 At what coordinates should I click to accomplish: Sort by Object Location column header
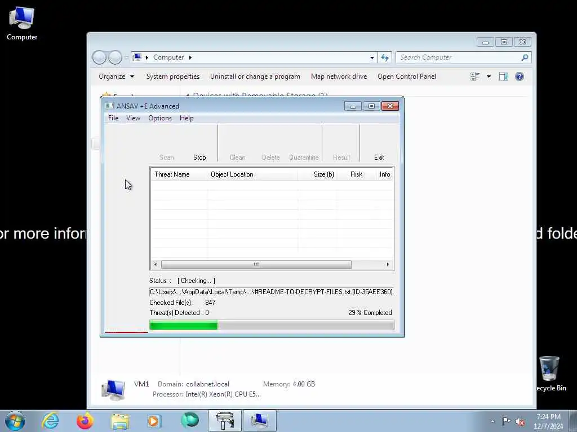click(x=252, y=174)
